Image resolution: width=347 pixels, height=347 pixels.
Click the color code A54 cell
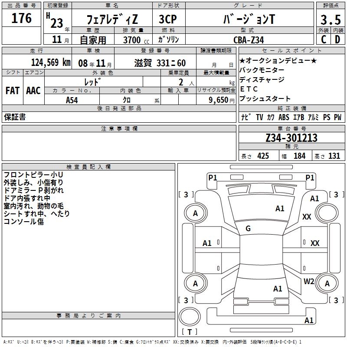tap(72, 100)
